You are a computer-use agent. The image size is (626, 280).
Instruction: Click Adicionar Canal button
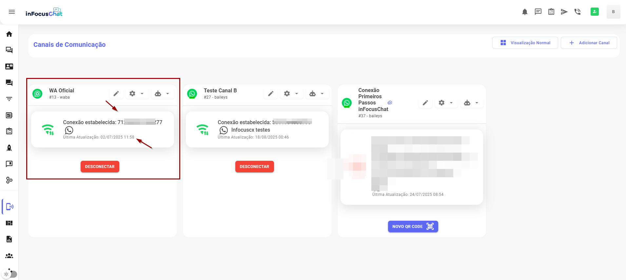tap(589, 43)
